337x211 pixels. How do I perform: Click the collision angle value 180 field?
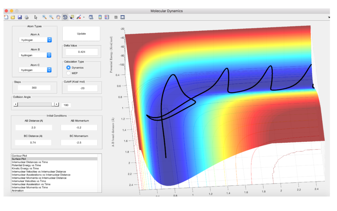(66, 105)
